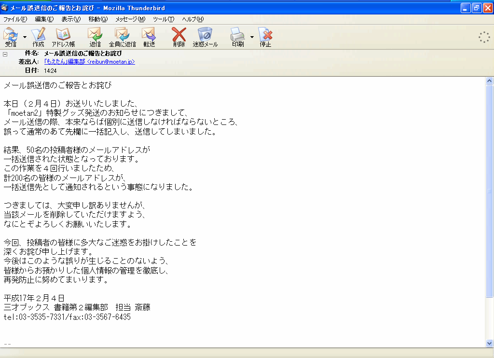Click the 印刷 (Print) icon

pyautogui.click(x=238, y=36)
